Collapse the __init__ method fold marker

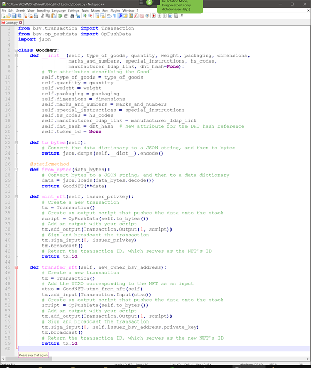[x=16, y=56]
